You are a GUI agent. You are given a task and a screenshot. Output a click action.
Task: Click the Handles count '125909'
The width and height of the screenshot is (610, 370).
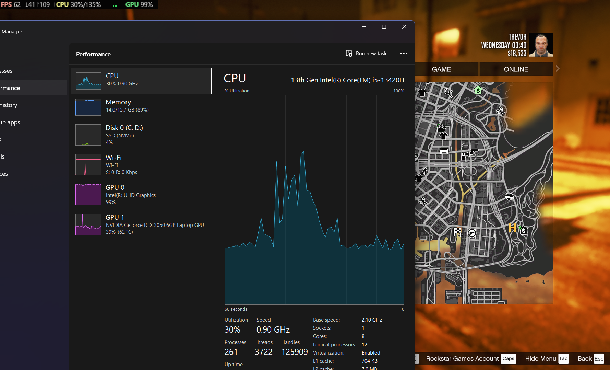295,352
